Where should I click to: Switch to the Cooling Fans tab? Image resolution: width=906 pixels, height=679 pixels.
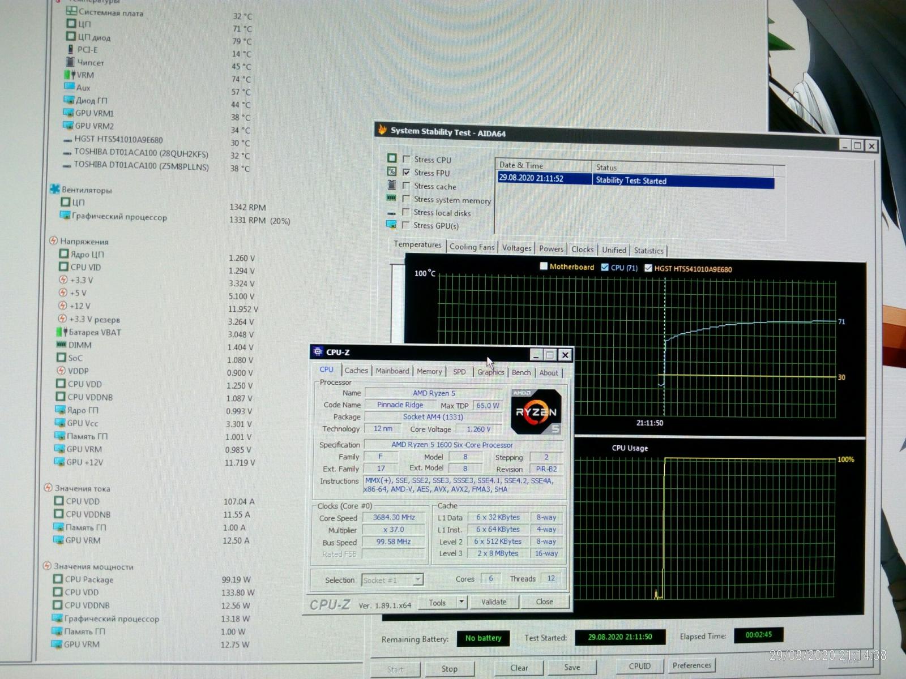coord(472,247)
